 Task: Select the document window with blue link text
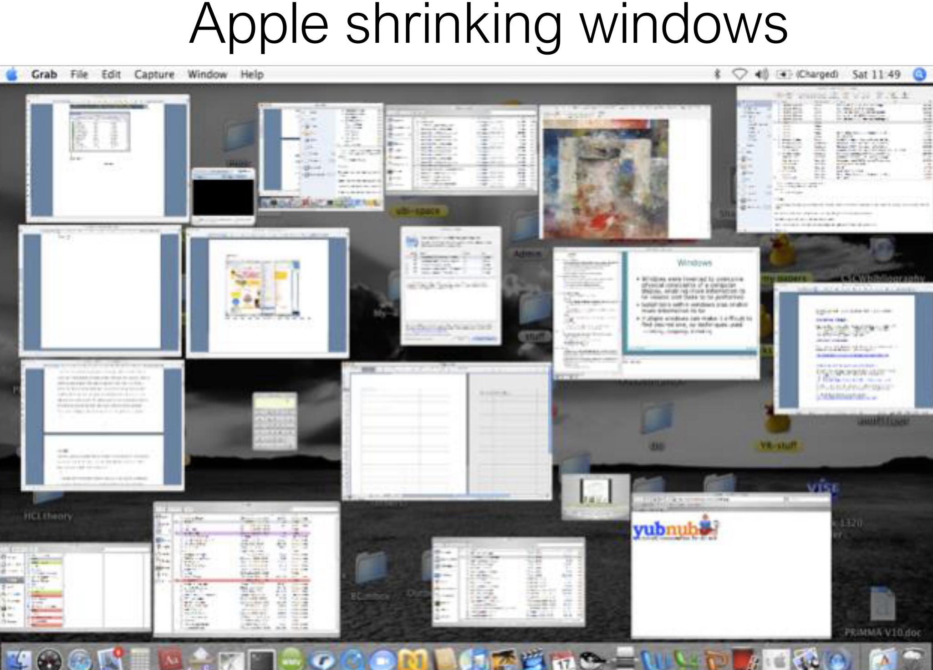pos(853,349)
